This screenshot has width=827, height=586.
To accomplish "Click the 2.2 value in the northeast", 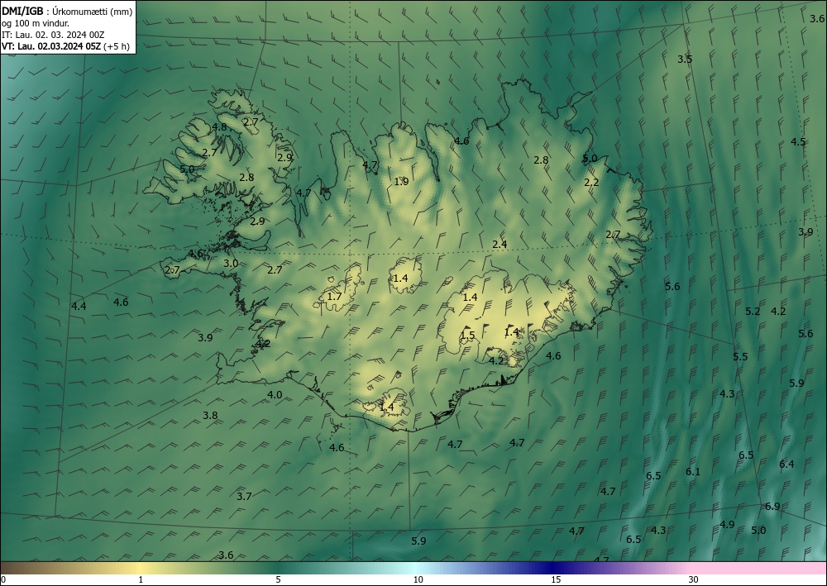I will [592, 182].
